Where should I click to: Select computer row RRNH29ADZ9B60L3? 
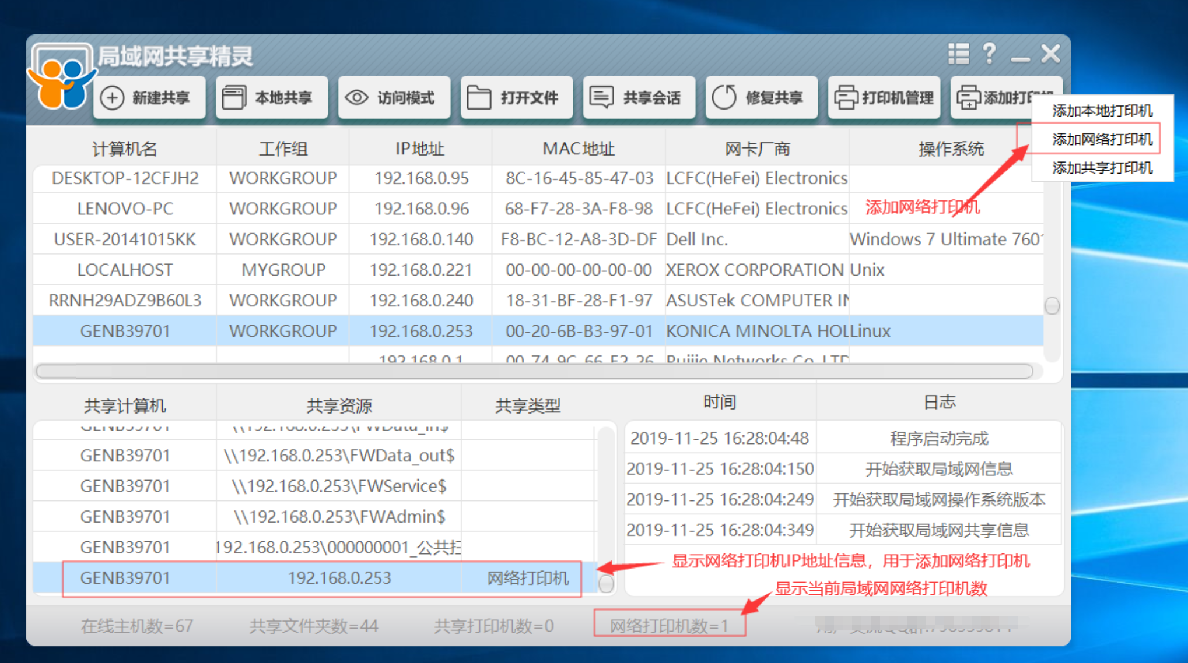pyautogui.click(x=538, y=301)
